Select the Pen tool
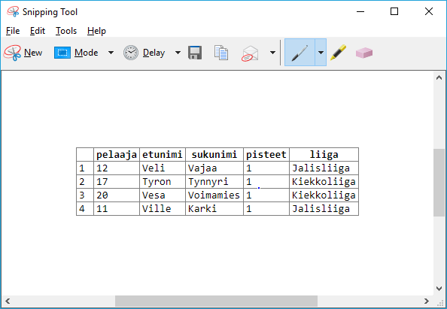The height and width of the screenshot is (309, 447). pos(300,53)
